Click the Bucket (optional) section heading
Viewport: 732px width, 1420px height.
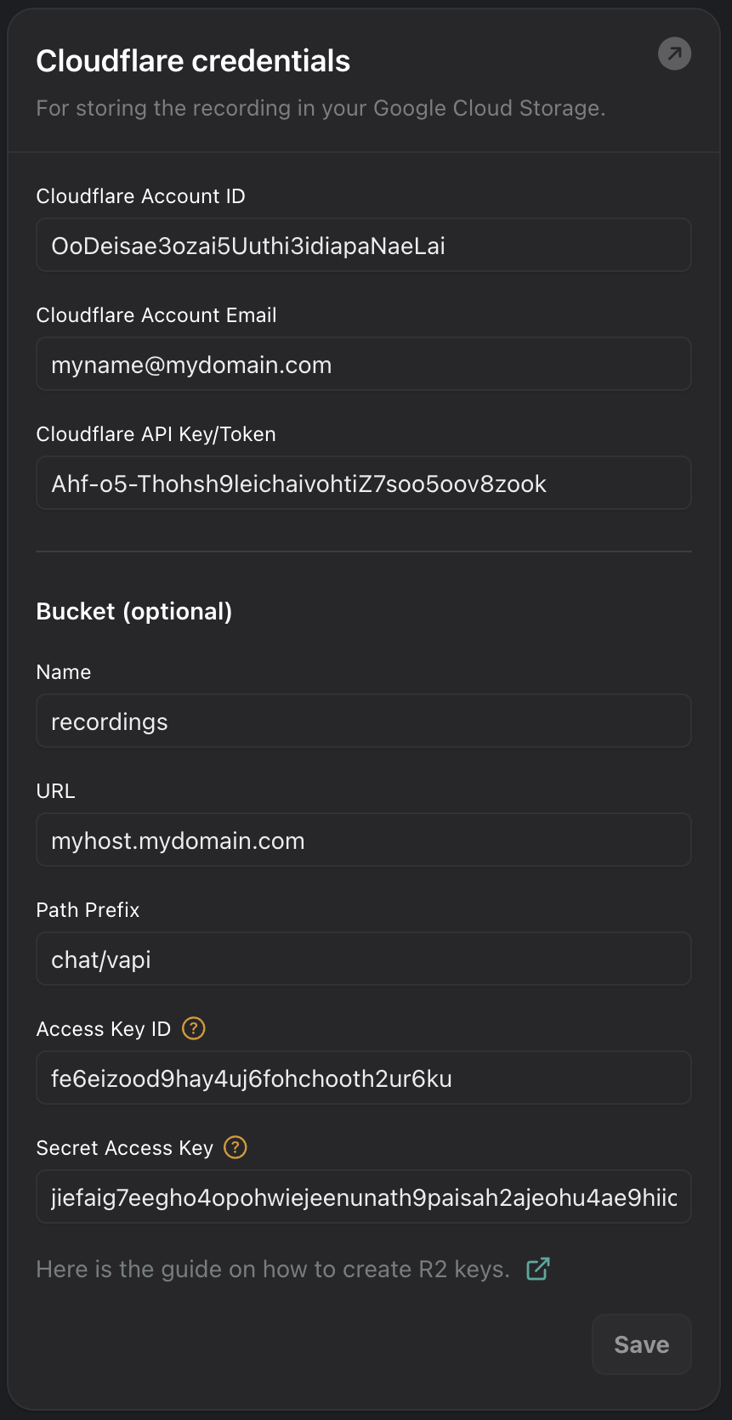point(134,612)
